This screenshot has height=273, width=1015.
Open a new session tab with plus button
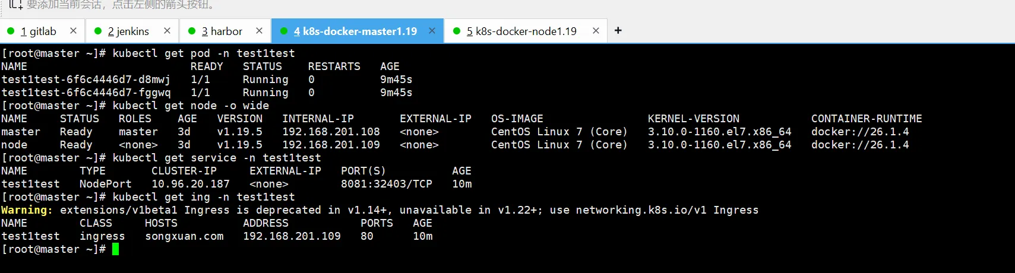tap(618, 30)
